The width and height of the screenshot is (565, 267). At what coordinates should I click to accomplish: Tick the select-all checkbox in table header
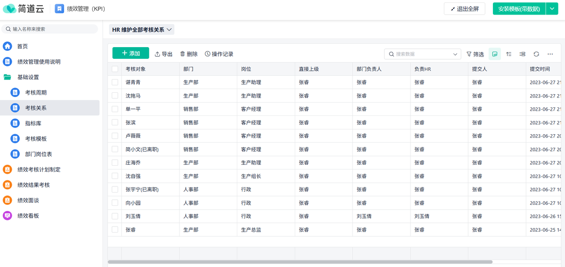click(115, 69)
